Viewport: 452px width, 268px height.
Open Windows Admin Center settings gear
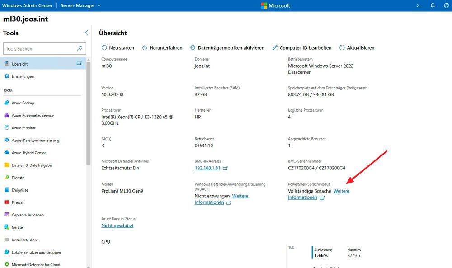[x=446, y=5]
